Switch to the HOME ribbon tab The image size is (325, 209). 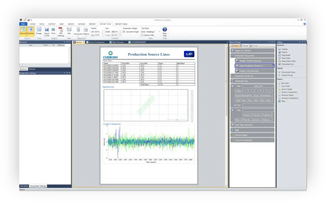[x=32, y=24]
